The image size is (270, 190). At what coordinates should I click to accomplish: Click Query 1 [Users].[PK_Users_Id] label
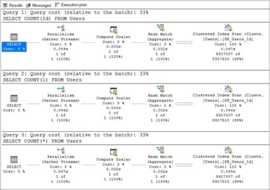pyautogui.click(x=228, y=39)
